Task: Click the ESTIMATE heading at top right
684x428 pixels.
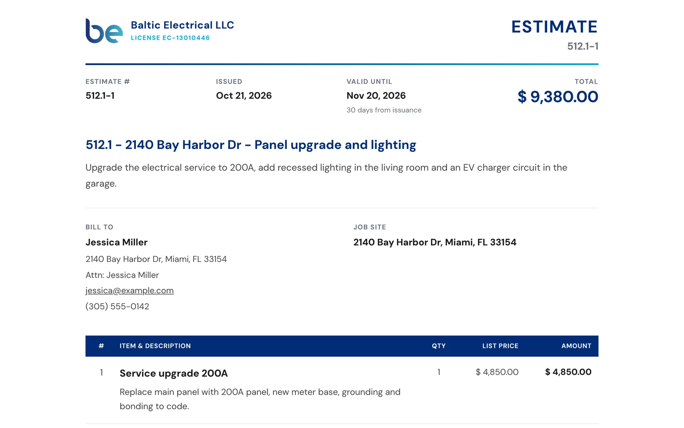Action: 554,27
